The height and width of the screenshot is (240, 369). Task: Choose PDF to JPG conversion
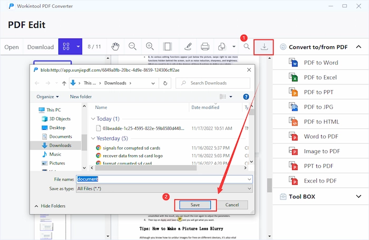pos(318,107)
